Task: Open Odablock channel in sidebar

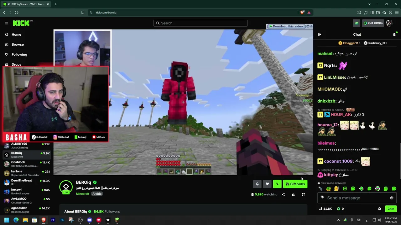Action: click(27, 164)
